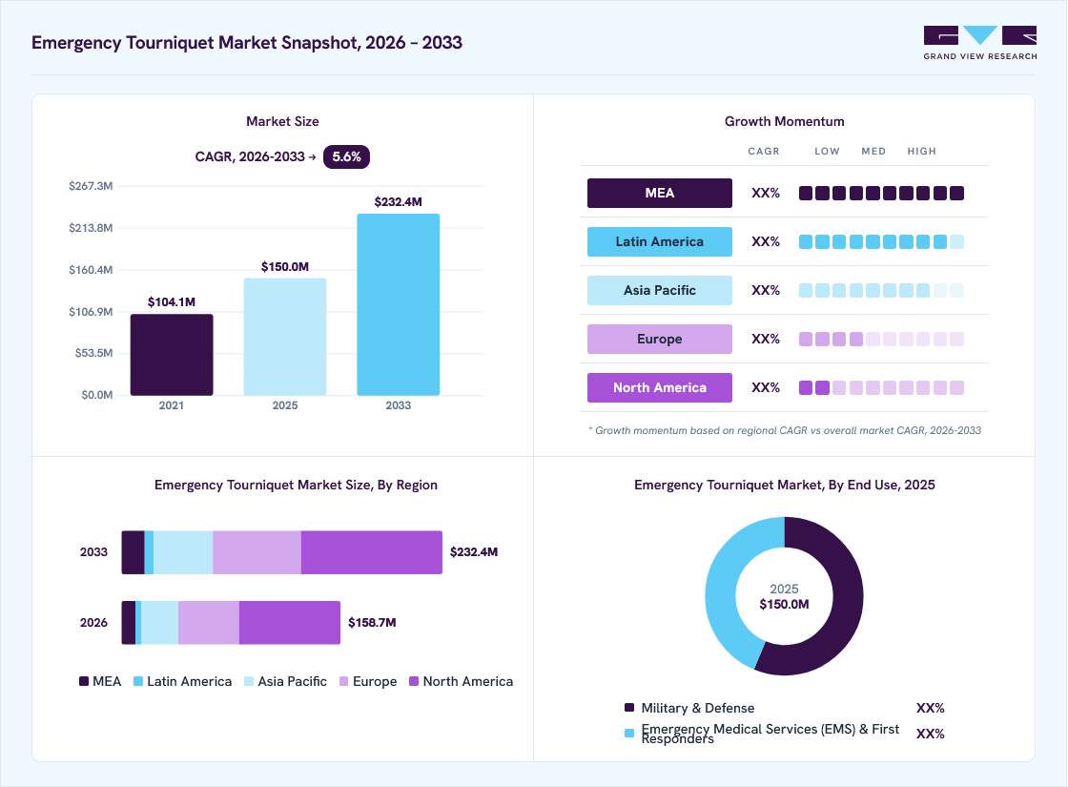Click the North America legend swatch
The height and width of the screenshot is (787, 1068).
[x=414, y=681]
